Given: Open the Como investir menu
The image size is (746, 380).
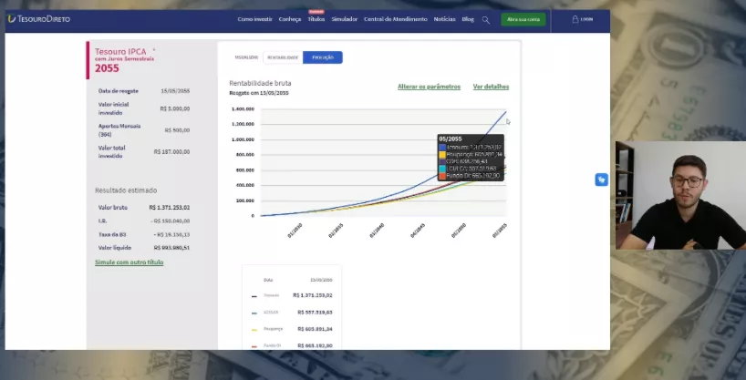Looking at the screenshot, I should click(255, 19).
